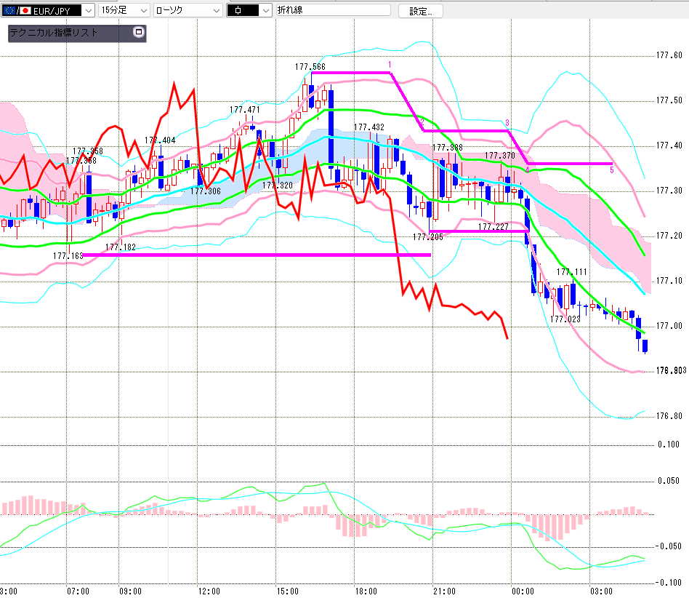689x598 pixels.
Task: Click the 177.182 price label
Action: 121,247
